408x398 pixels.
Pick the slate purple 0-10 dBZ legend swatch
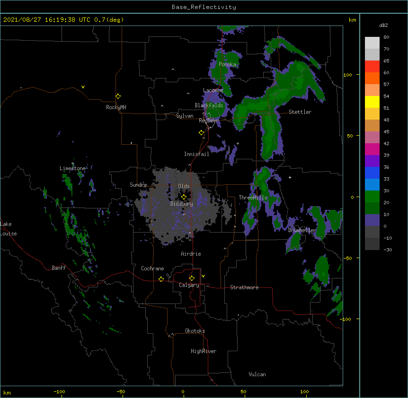pos(372,220)
